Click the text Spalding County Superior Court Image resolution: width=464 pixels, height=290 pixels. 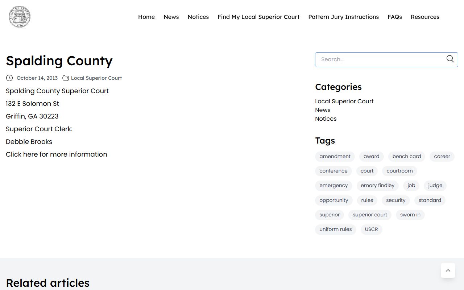(x=57, y=91)
